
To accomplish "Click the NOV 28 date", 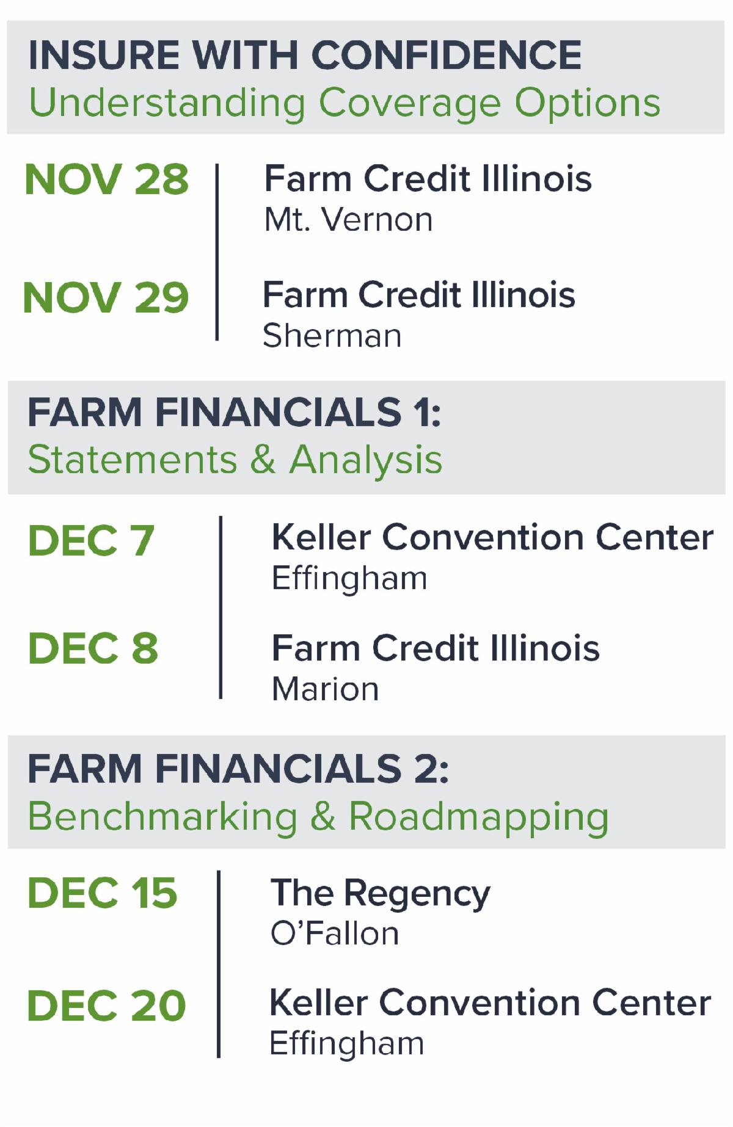I will 107,179.
